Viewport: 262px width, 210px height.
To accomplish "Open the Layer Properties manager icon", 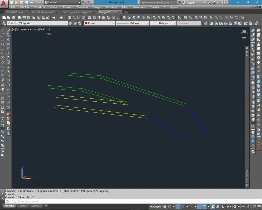I will [x=4, y=23].
